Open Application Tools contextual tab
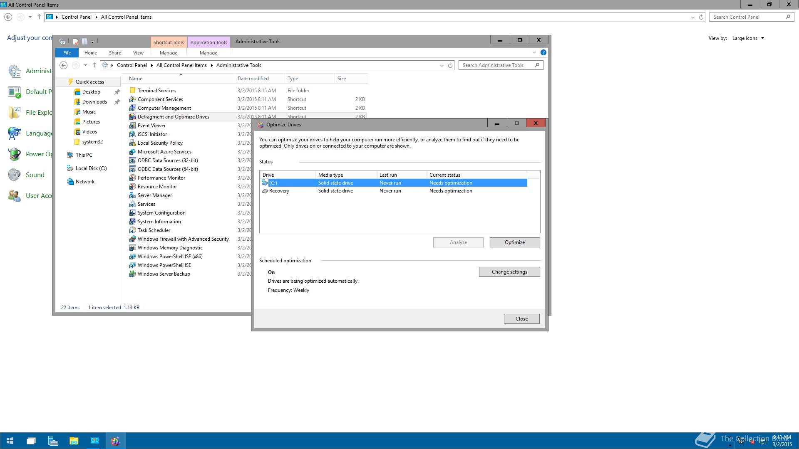The image size is (799, 449). pos(208,42)
